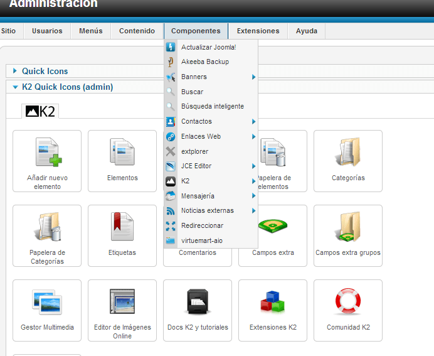
Task: Click the Búsqueda inteligente magnifier icon
Action: pos(171,106)
